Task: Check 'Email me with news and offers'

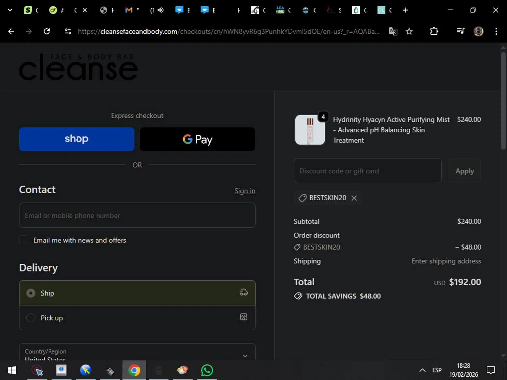Action: tap(24, 240)
